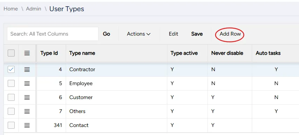
Task: Click the Auto tasks column header
Action: coord(276,53)
